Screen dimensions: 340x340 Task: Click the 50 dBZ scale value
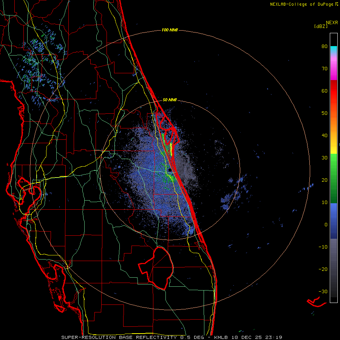point(325,113)
